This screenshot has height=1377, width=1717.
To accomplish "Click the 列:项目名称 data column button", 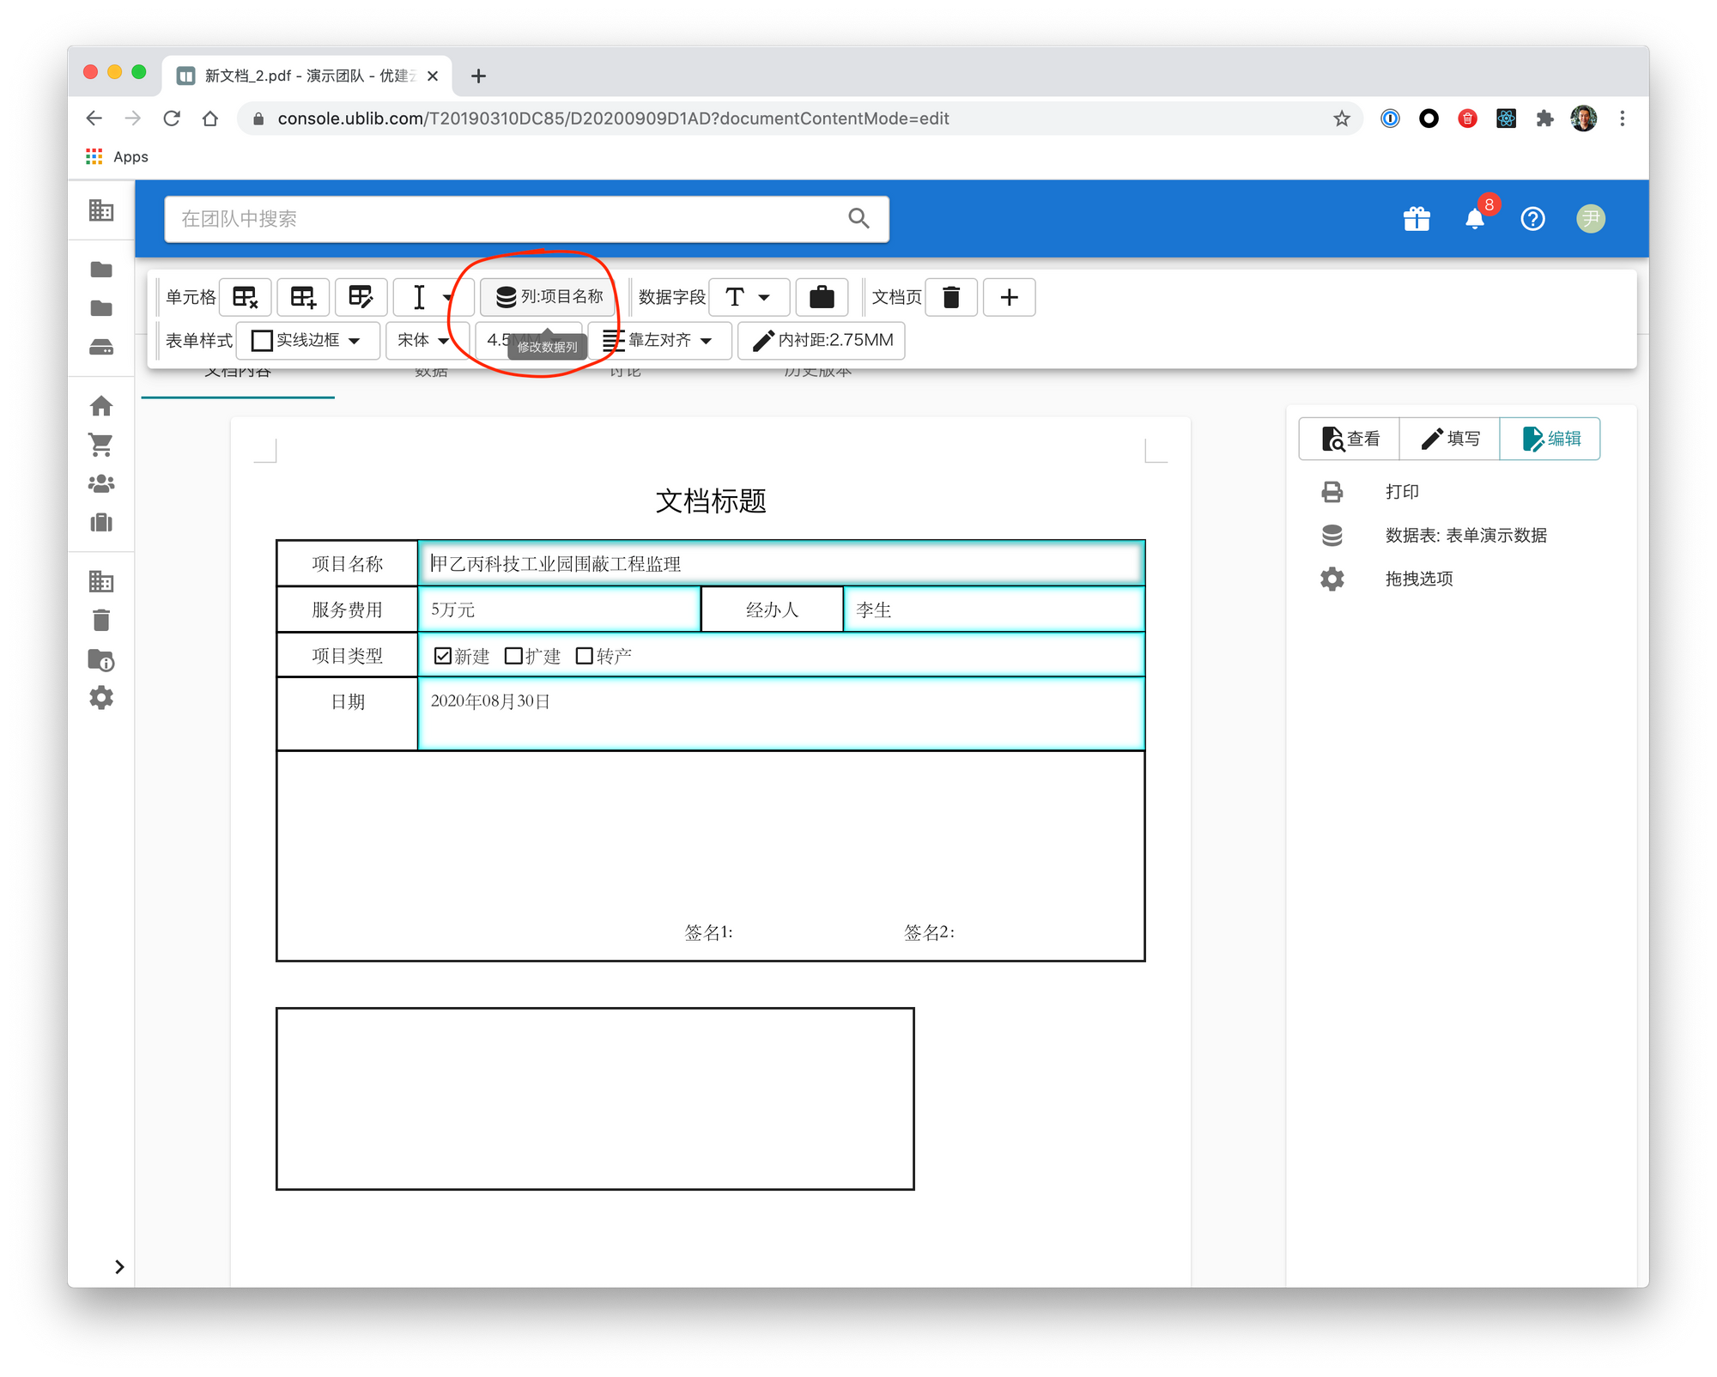I will [x=549, y=297].
